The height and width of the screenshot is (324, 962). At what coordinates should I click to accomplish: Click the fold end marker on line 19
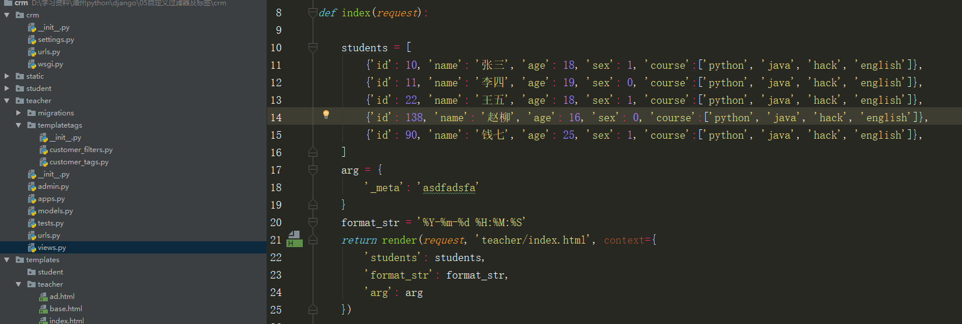coord(313,205)
